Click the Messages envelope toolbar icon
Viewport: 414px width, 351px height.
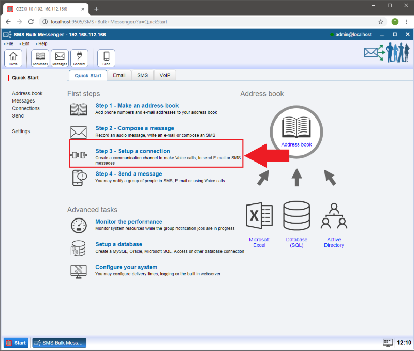(60, 57)
